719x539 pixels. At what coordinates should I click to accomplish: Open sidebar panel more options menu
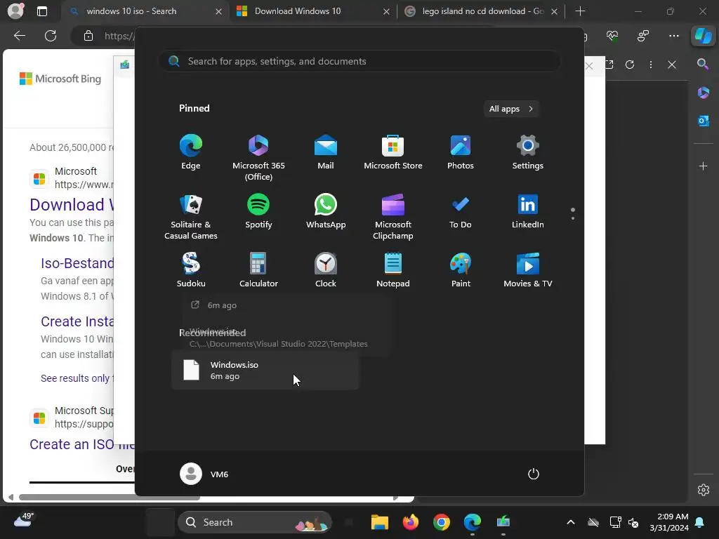651,65
